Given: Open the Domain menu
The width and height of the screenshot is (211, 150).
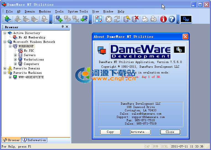Looking at the screenshot, I should coord(30,12).
